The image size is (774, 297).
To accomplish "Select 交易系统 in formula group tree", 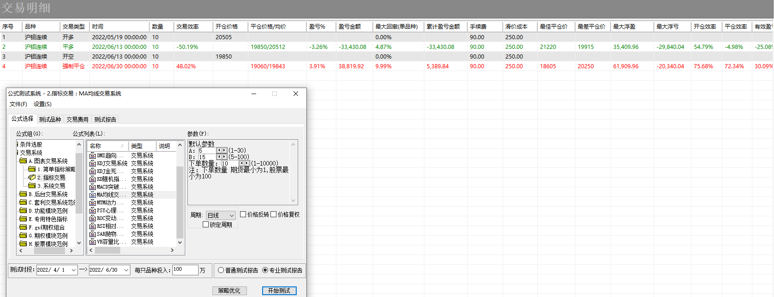I will coord(31,153).
